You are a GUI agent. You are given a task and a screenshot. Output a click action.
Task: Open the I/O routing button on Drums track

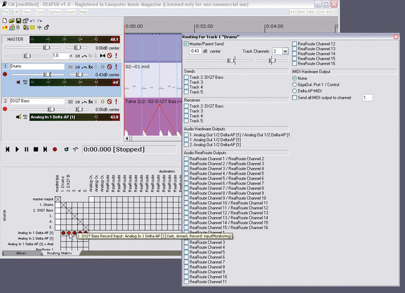coord(77,67)
